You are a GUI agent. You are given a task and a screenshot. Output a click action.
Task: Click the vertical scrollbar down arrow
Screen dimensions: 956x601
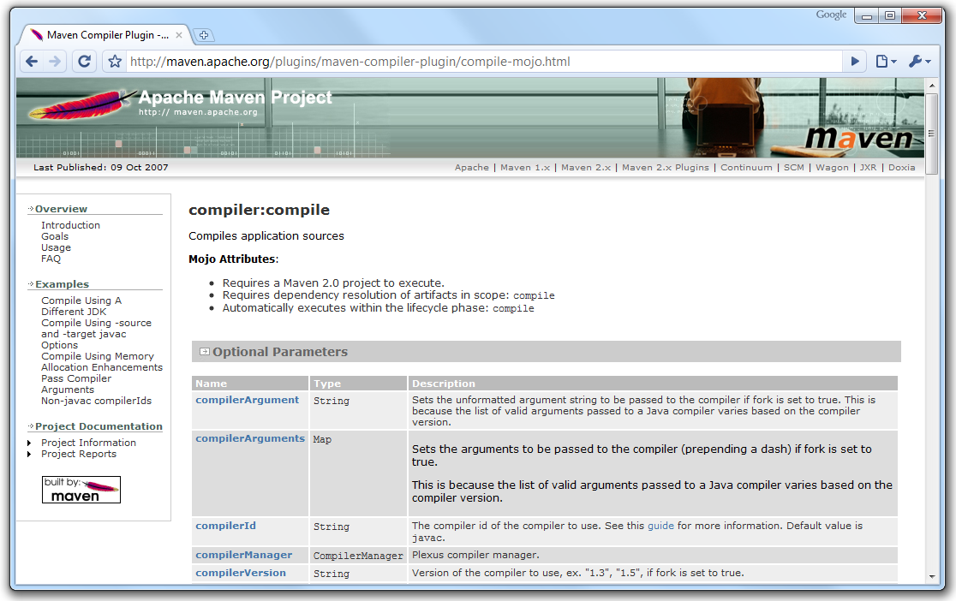931,578
